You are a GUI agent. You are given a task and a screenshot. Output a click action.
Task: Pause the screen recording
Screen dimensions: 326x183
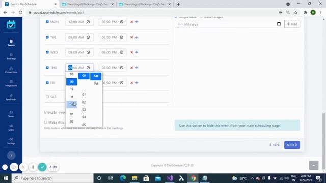33,167
